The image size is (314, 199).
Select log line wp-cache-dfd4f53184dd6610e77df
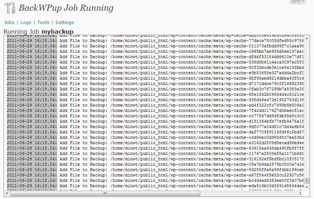coord(155,57)
